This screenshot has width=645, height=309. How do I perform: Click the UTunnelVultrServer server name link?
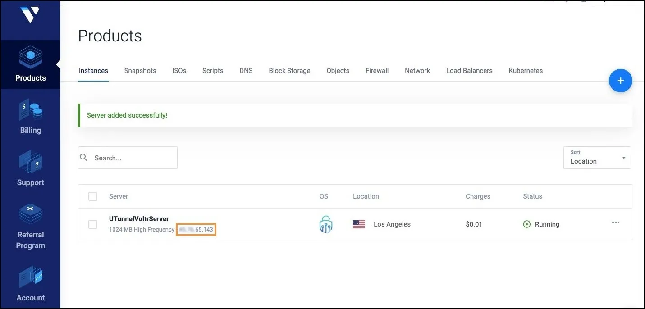coord(139,219)
